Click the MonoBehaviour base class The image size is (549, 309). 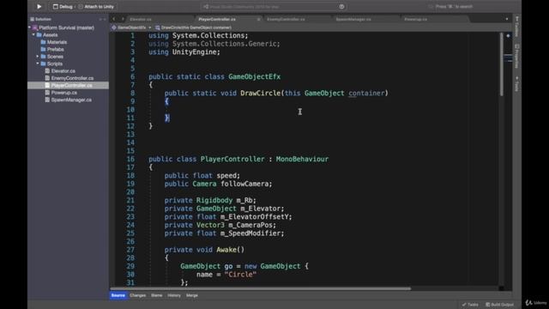tap(302, 159)
